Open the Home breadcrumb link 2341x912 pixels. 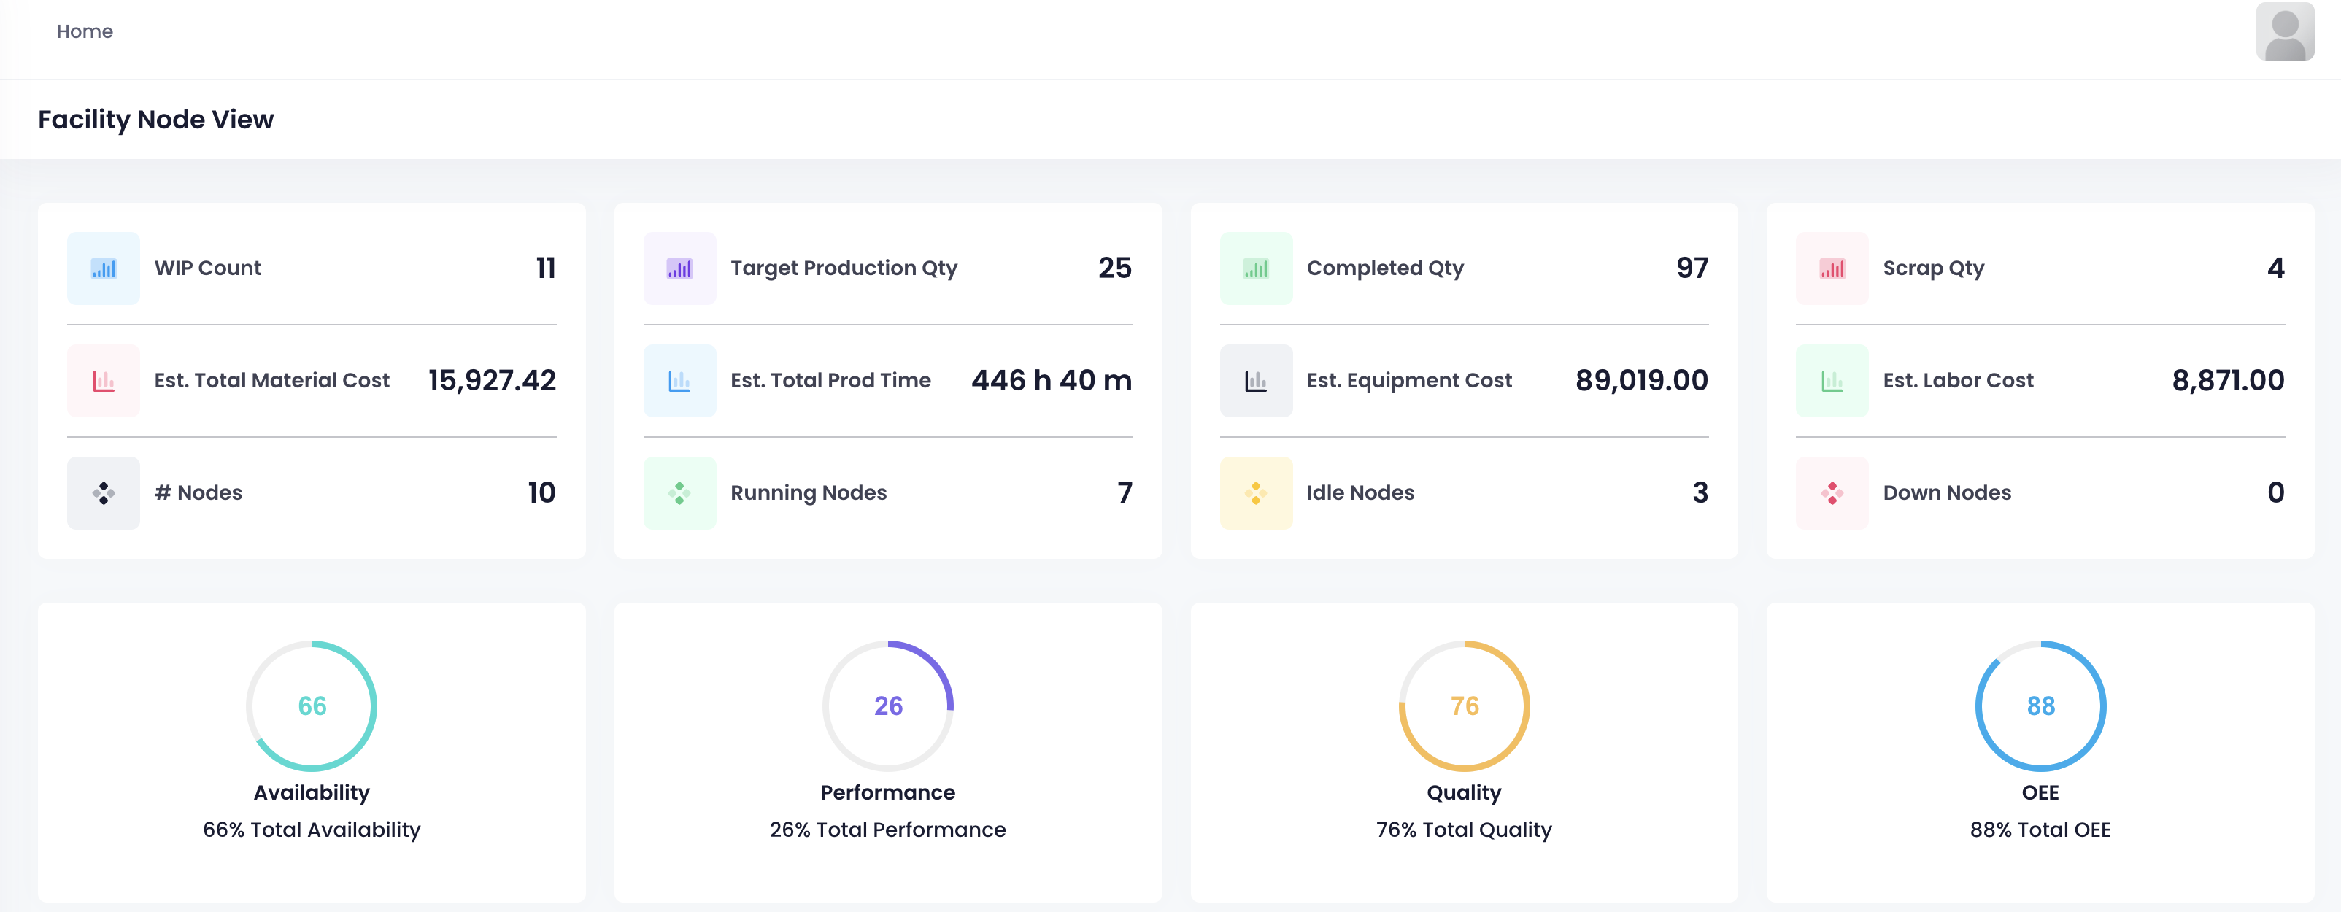tap(85, 32)
